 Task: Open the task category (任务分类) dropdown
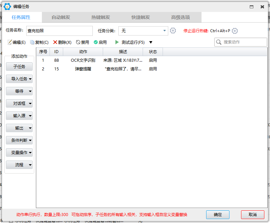143,31
